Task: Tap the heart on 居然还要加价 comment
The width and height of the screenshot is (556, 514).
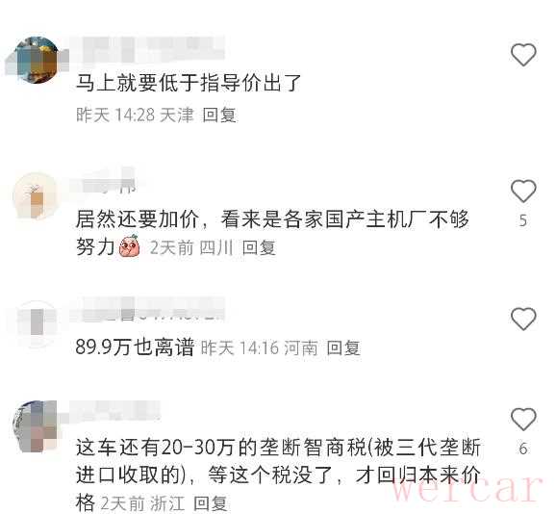Action: coord(523,191)
